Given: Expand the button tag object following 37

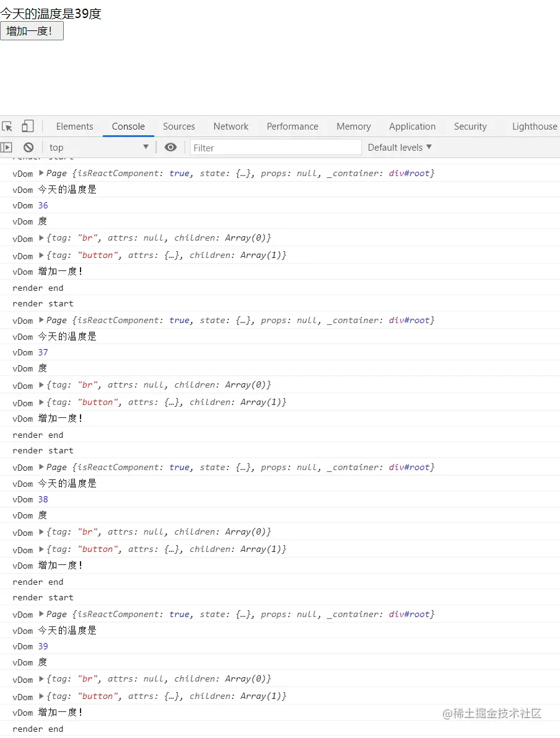Looking at the screenshot, I should 42,402.
